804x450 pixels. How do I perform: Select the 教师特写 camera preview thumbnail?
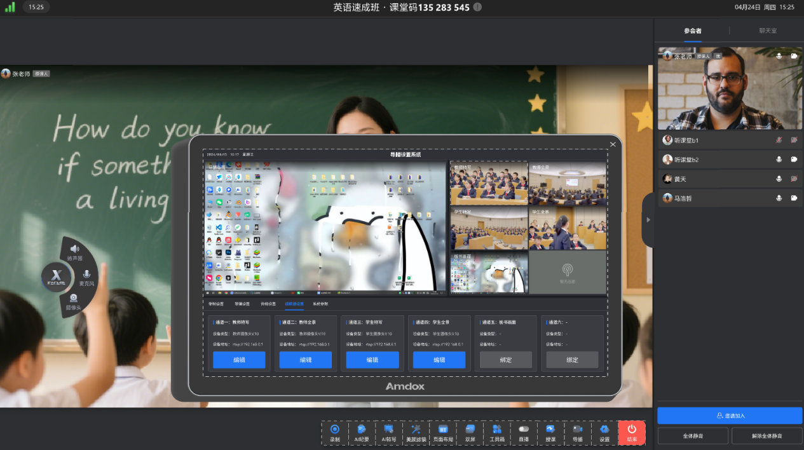[489, 183]
